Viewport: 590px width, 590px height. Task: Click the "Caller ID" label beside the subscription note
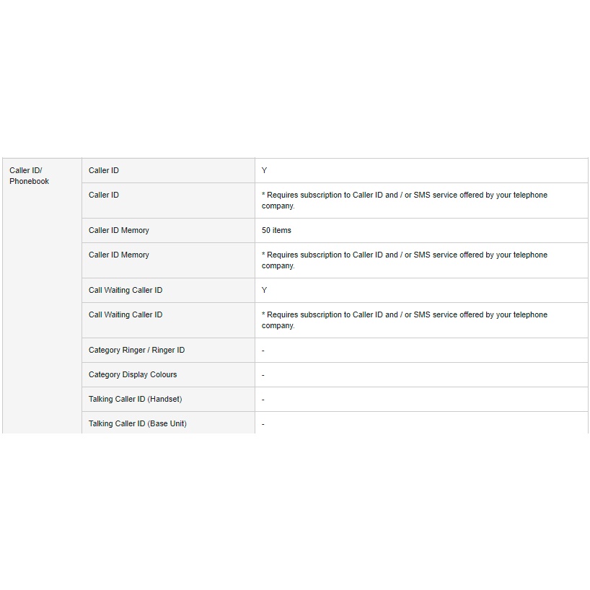pyautogui.click(x=104, y=195)
